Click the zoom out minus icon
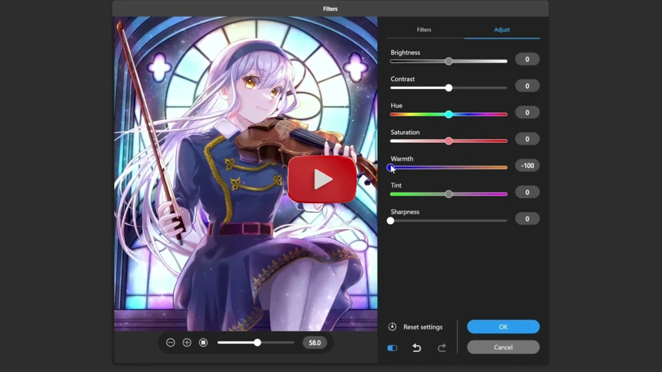Screen dimensions: 662x372 (170, 343)
